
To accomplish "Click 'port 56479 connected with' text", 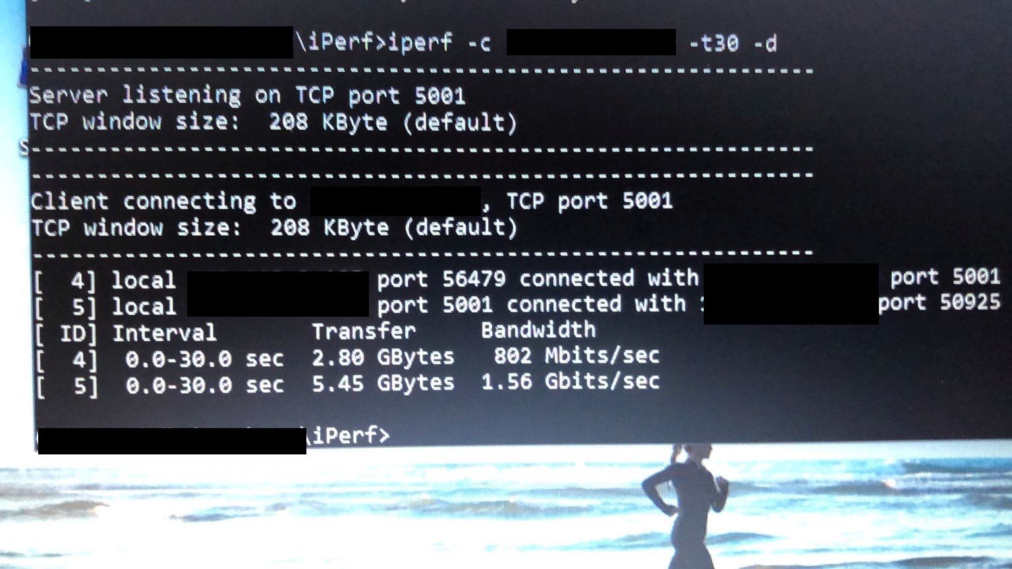I will pos(538,279).
